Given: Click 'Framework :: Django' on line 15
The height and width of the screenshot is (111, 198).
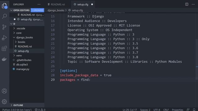Looking at the screenshot, I should (x=86, y=16).
